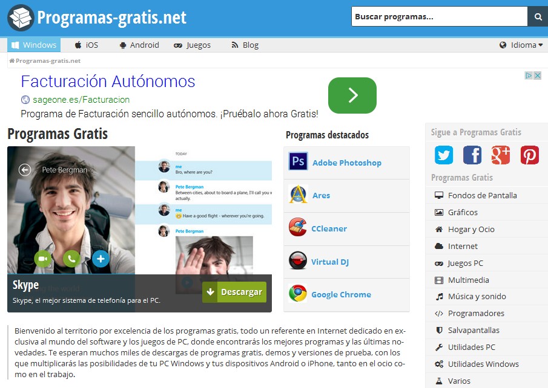This screenshot has width=548, height=388.
Task: Click the CCleaner program icon
Action: pos(298,227)
